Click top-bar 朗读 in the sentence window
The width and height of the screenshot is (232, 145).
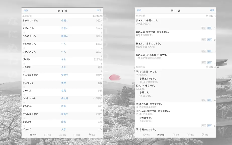tap(212, 11)
